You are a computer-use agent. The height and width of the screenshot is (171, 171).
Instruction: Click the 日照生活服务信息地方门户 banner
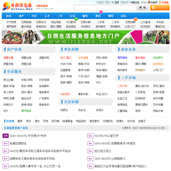85,37
